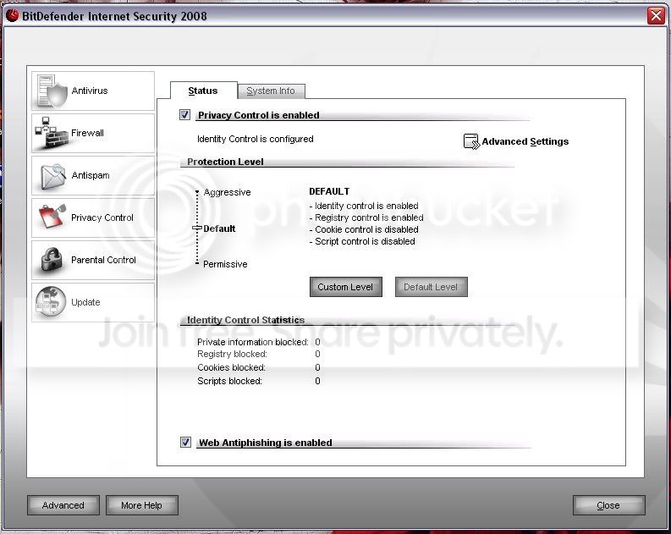The height and width of the screenshot is (534, 671).
Task: Click the Default Level button
Action: pyautogui.click(x=431, y=287)
